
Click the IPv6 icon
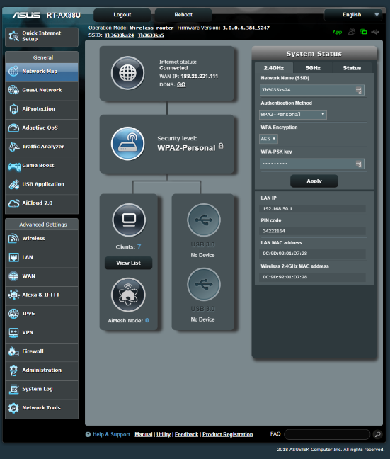click(x=13, y=314)
